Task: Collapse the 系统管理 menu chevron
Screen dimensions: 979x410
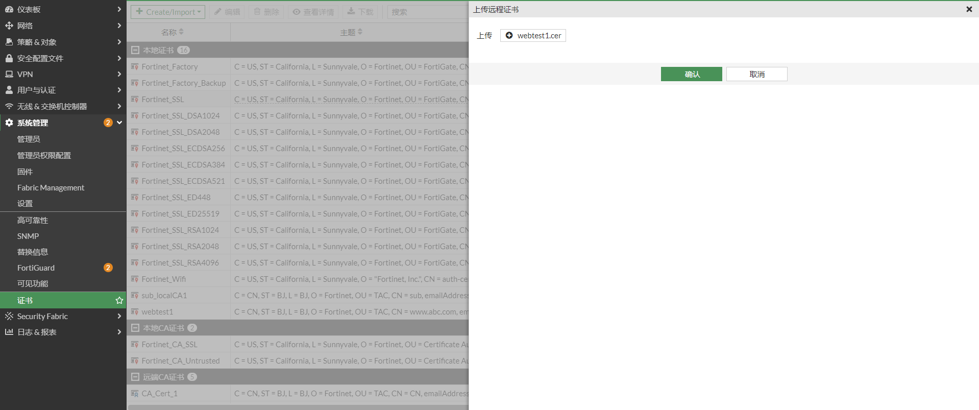Action: [119, 123]
